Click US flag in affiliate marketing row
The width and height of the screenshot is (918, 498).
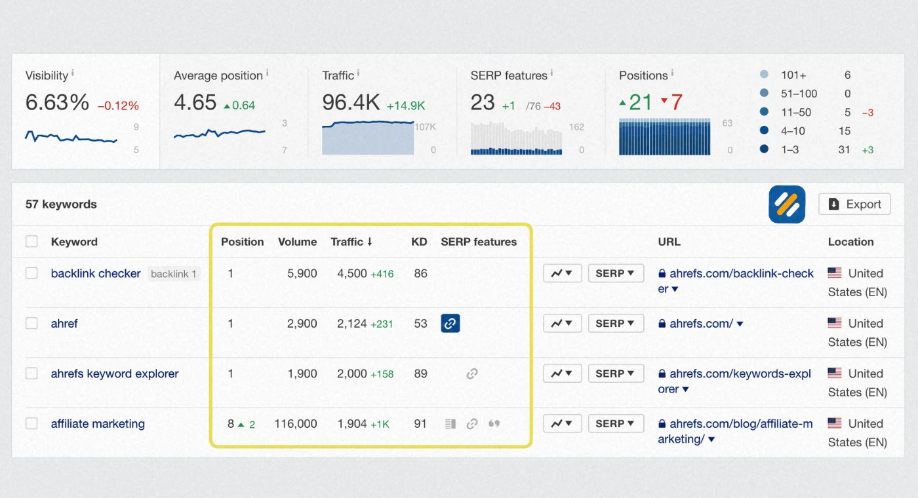pyautogui.click(x=835, y=423)
